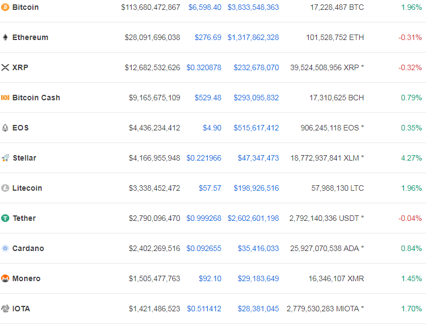Image resolution: width=426 pixels, height=325 pixels.
Task: Click Ethereum price $276.69
Action: pos(208,37)
